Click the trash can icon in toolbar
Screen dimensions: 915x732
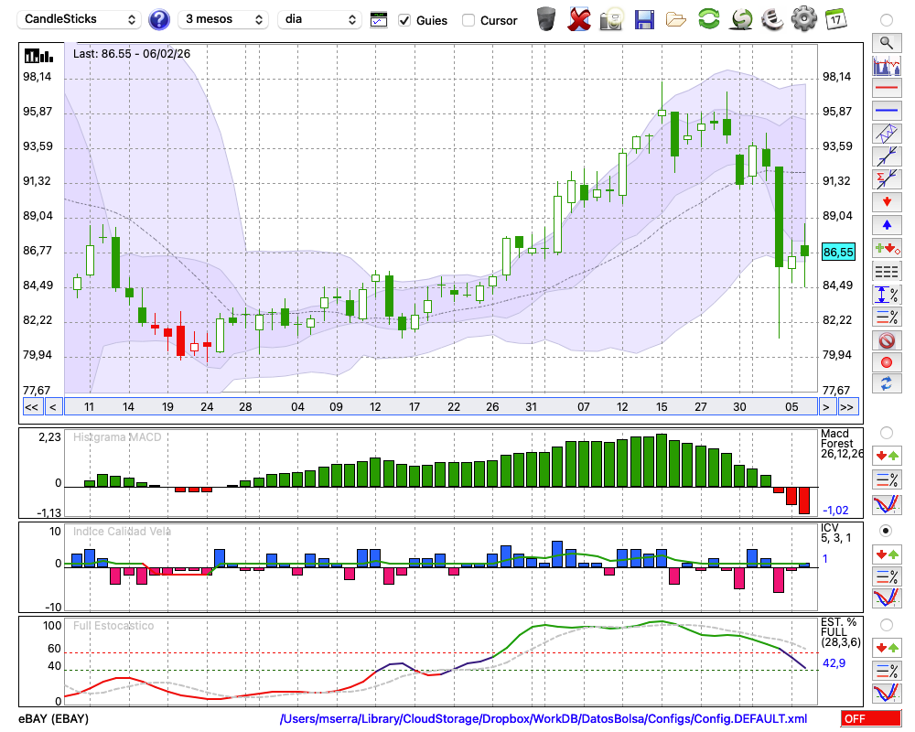pyautogui.click(x=546, y=18)
